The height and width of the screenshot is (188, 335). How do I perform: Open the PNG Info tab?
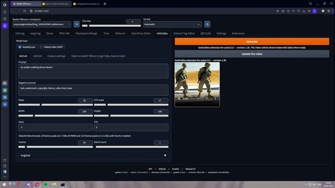[64, 33]
